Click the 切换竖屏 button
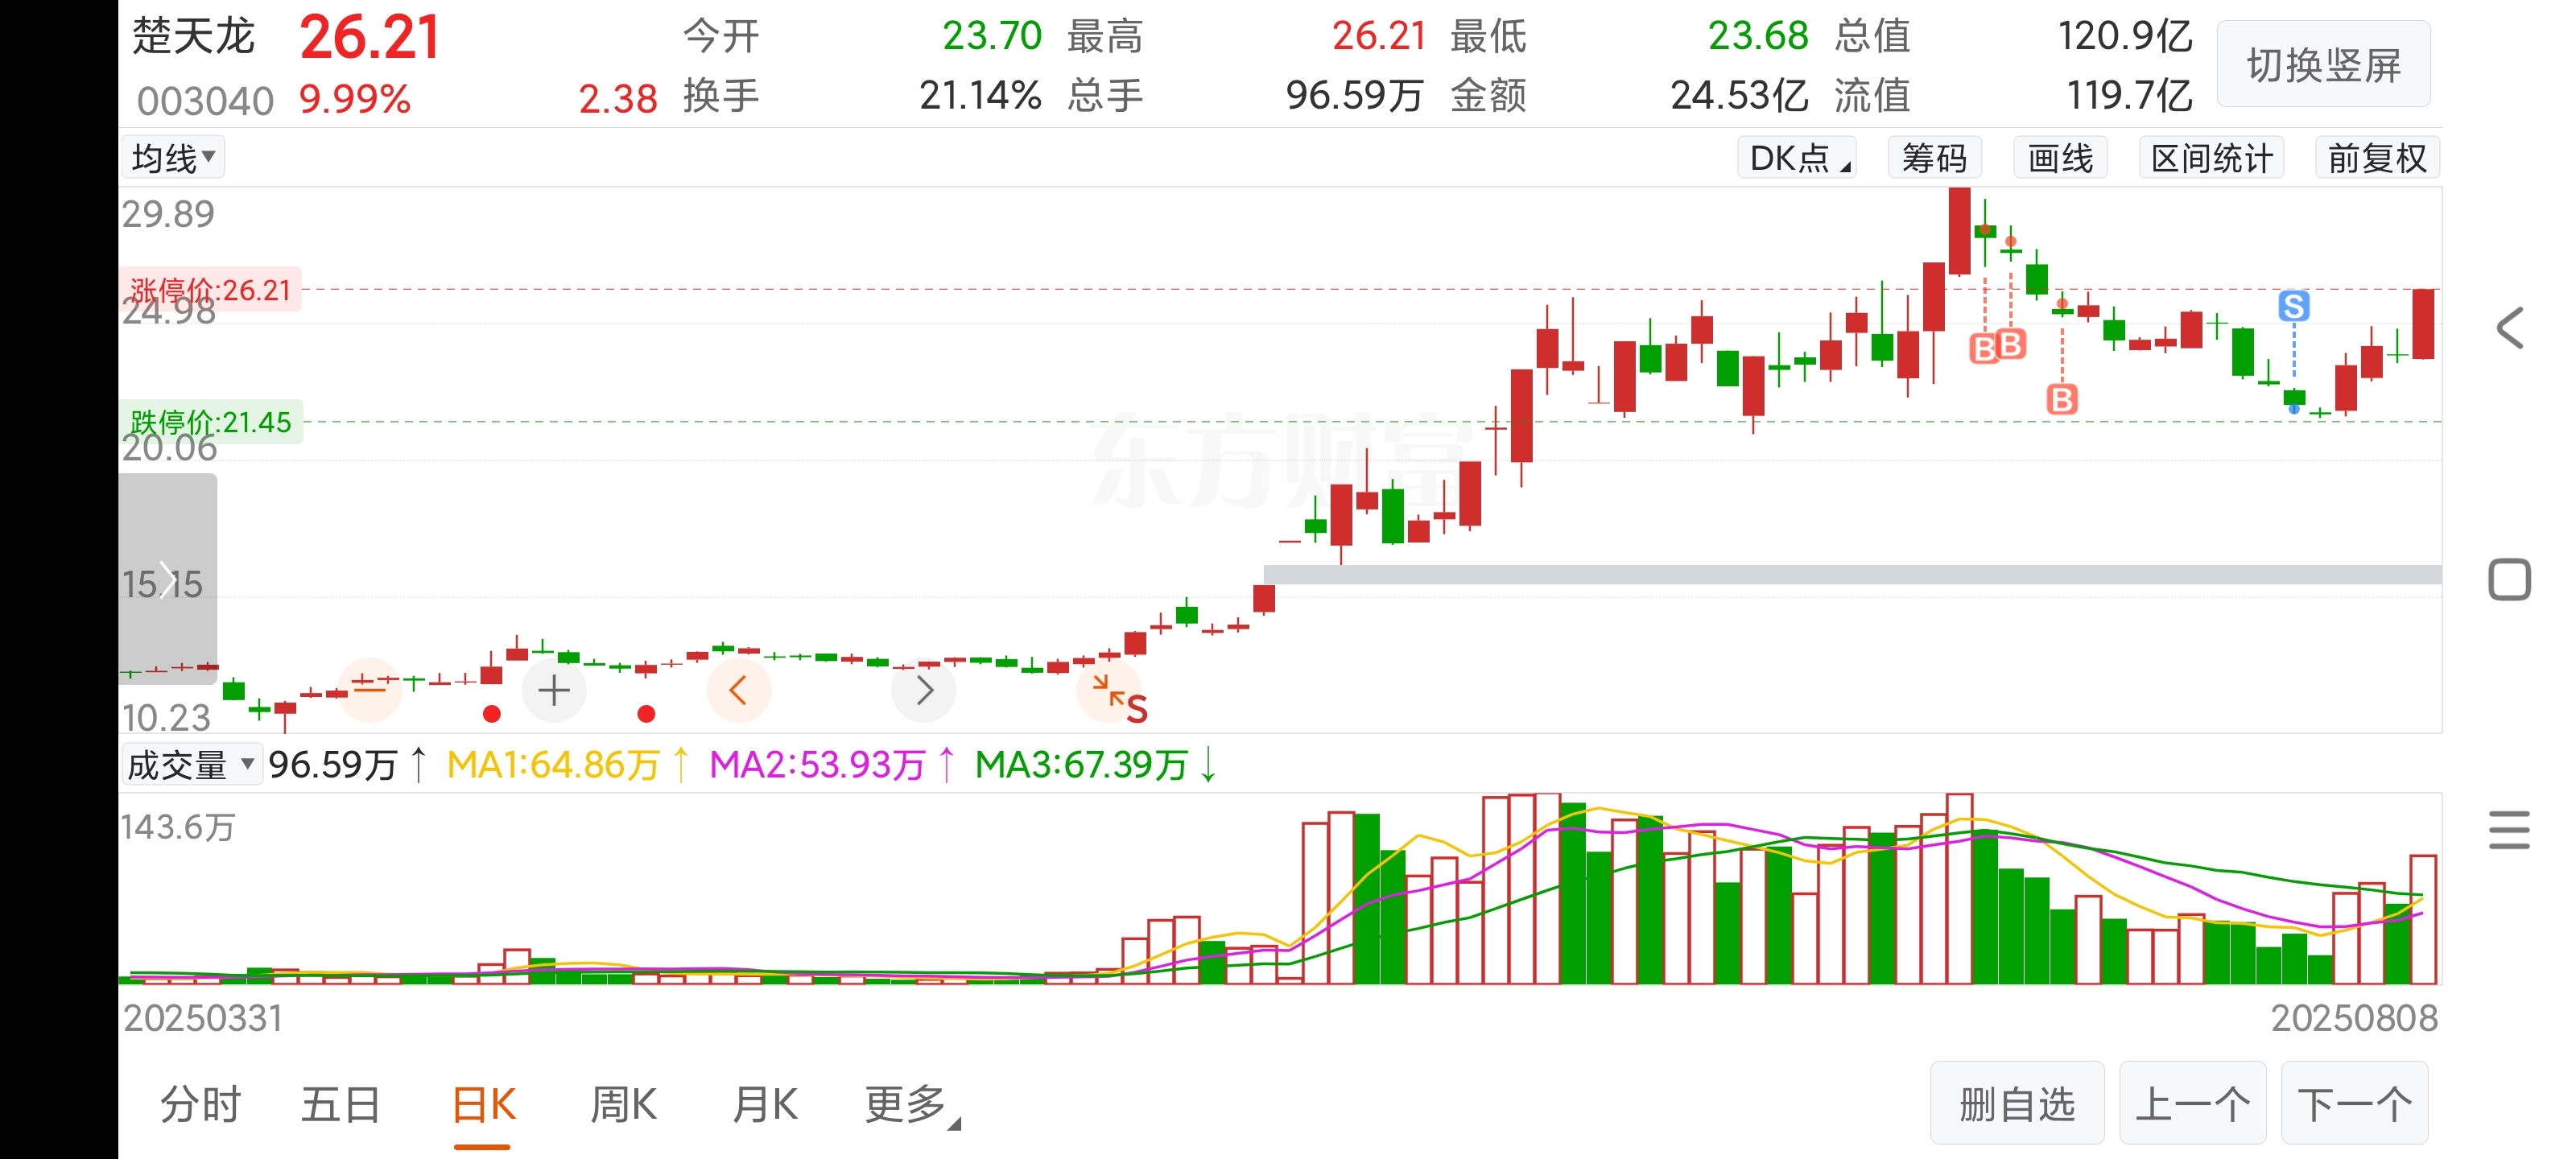This screenshot has width=2576, height=1159. pos(2324,65)
